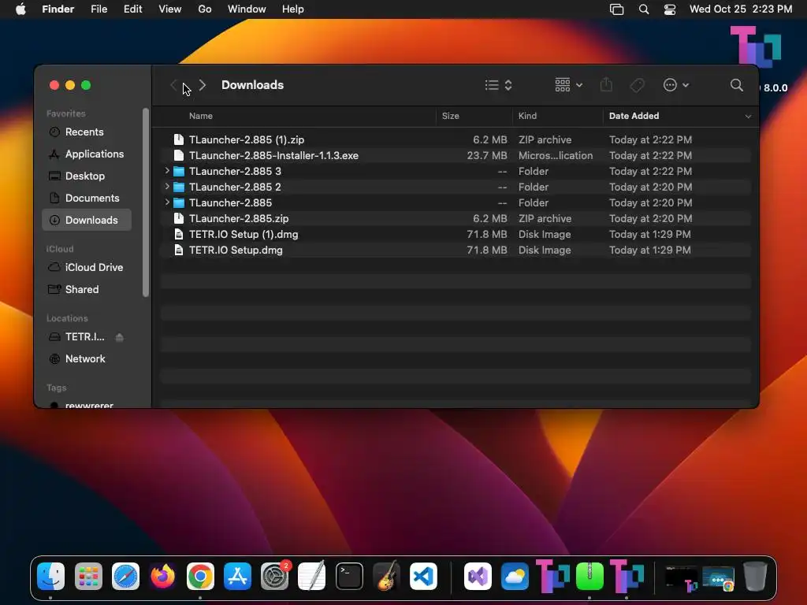807x605 pixels.
Task: Click the Share toolbar icon
Action: 606,84
